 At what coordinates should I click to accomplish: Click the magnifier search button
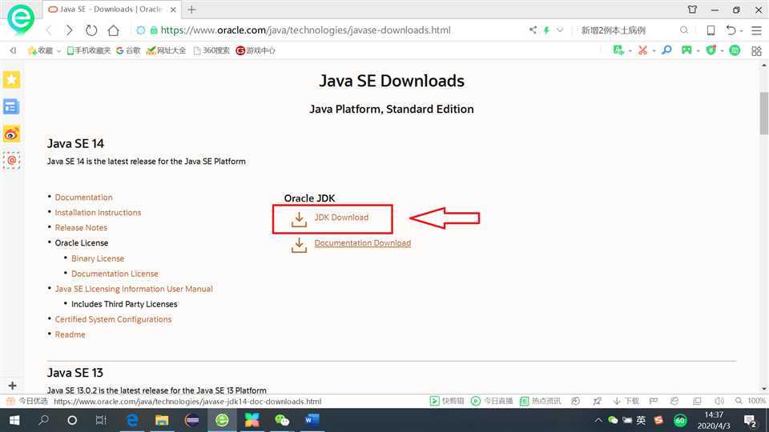683,30
